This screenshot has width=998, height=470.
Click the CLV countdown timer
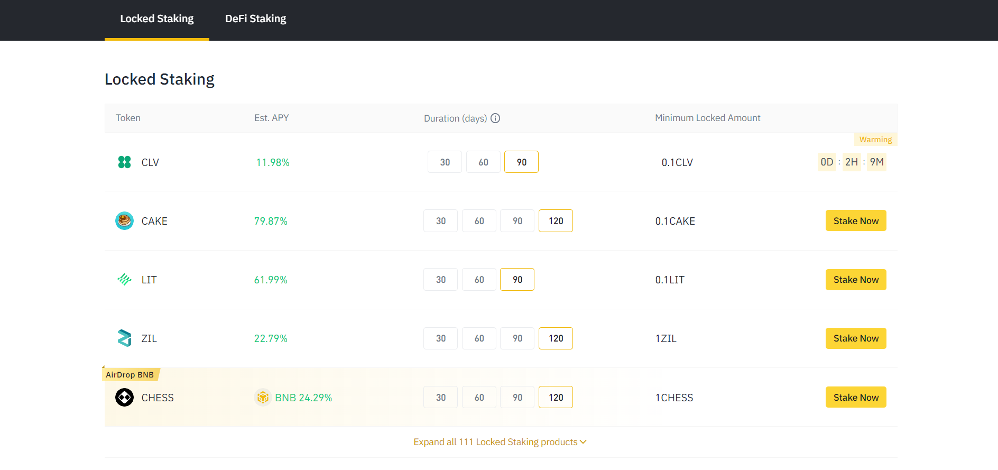[852, 162]
